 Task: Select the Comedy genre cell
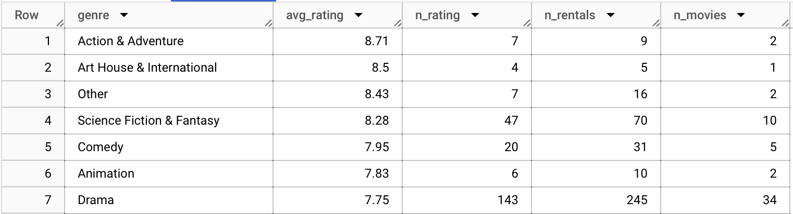(x=169, y=147)
